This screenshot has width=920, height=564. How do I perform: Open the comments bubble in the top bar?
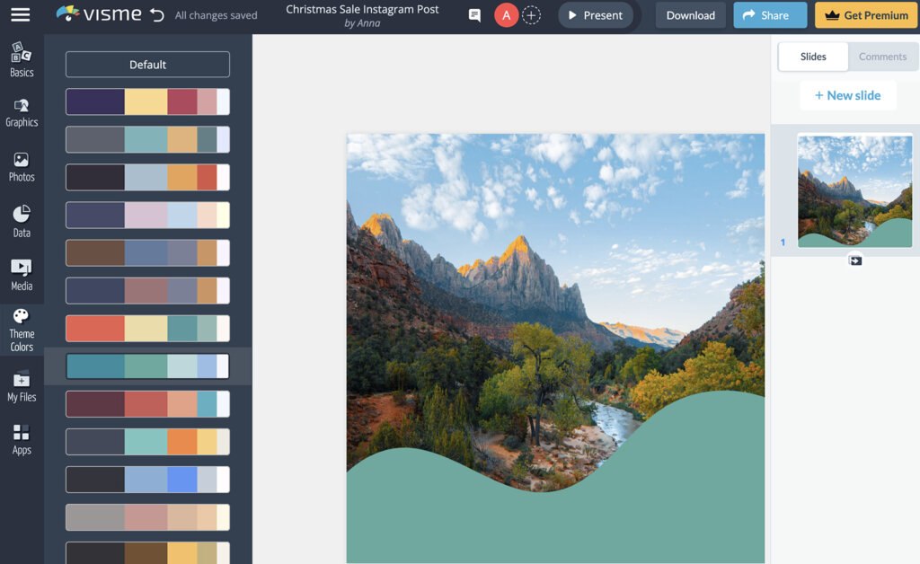[474, 15]
